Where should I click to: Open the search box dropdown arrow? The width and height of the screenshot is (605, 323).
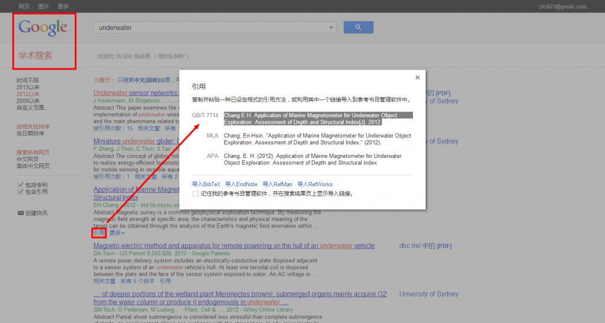331,28
